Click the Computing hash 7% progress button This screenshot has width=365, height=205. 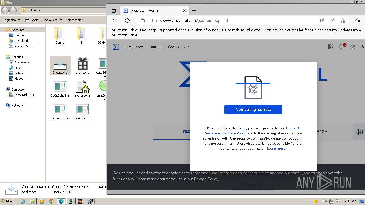pyautogui.click(x=253, y=110)
